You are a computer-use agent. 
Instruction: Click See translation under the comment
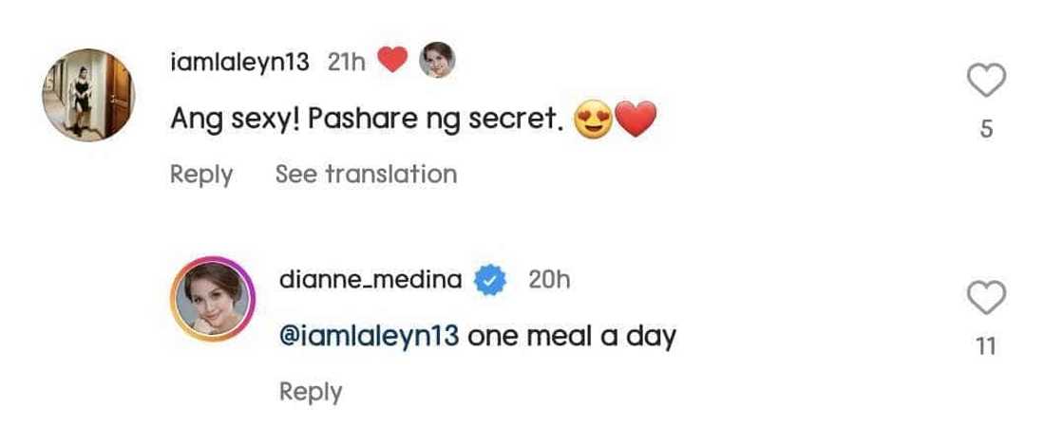point(366,175)
